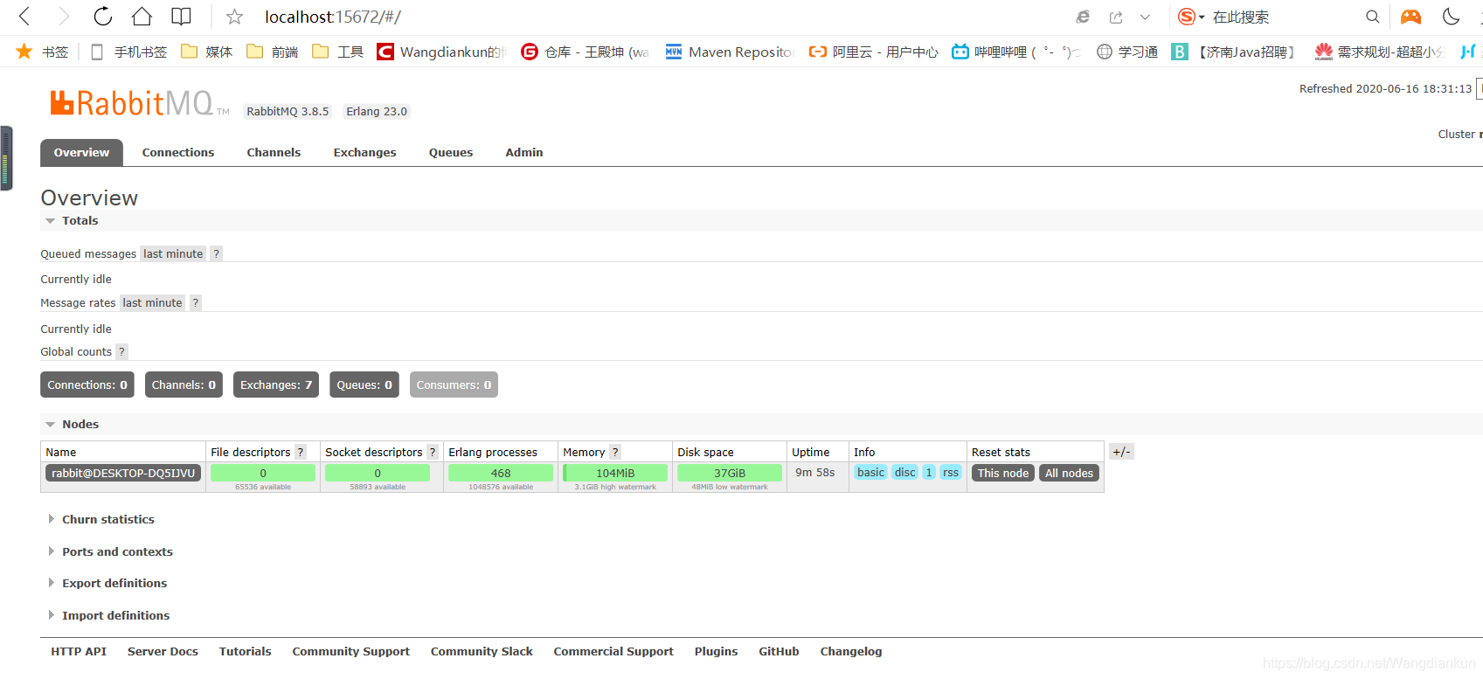Open node rabbit@DESKTOP-DQ5IJVU details
This screenshot has height=679, width=1483.
pos(123,473)
